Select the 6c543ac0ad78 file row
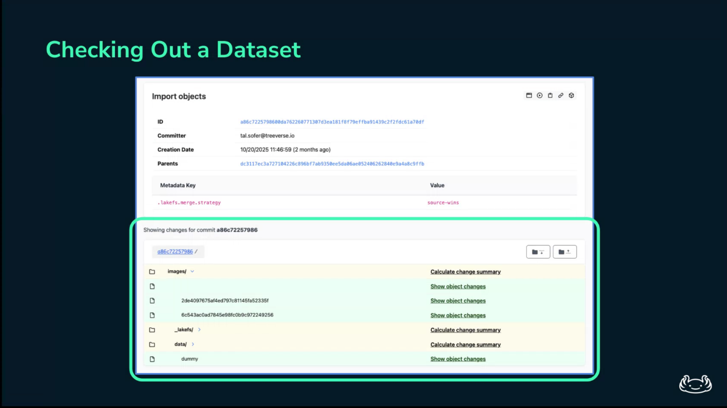The height and width of the screenshot is (408, 727). pos(227,315)
